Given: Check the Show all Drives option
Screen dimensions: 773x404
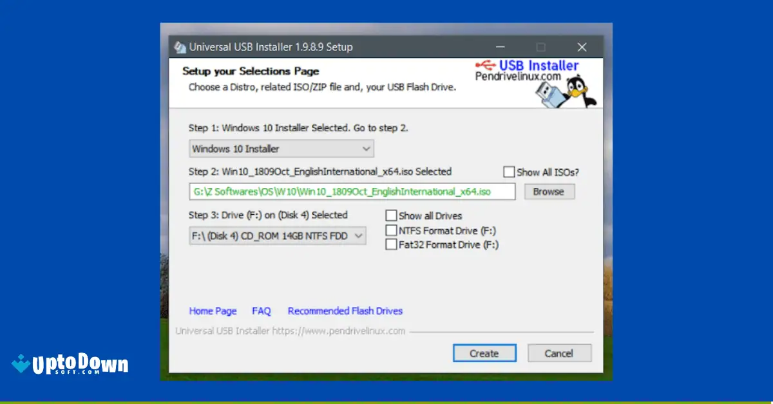Looking at the screenshot, I should pyautogui.click(x=391, y=216).
